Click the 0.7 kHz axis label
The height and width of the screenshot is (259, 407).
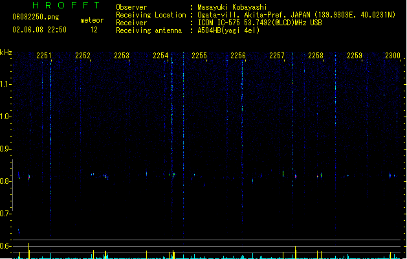5,214
